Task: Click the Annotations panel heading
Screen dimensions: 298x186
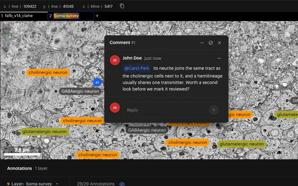Action: point(20,168)
